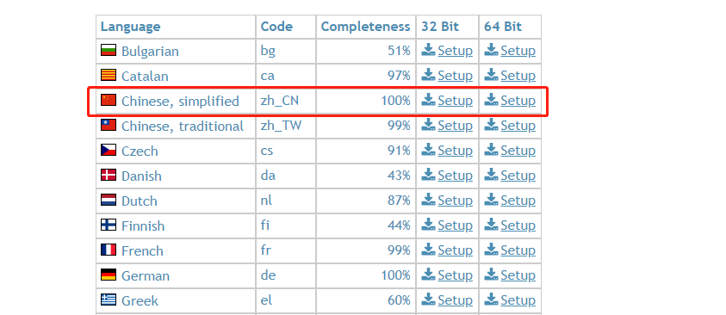
Task: Click the French flag icon
Action: pyautogui.click(x=109, y=250)
